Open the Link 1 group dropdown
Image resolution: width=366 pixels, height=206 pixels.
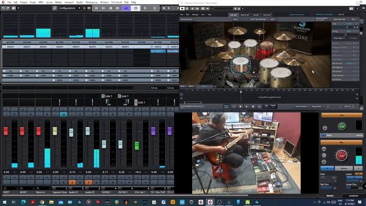click(107, 96)
